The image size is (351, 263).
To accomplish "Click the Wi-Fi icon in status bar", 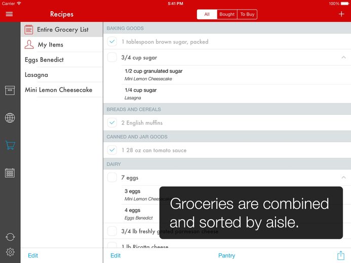I will click(19, 4).
